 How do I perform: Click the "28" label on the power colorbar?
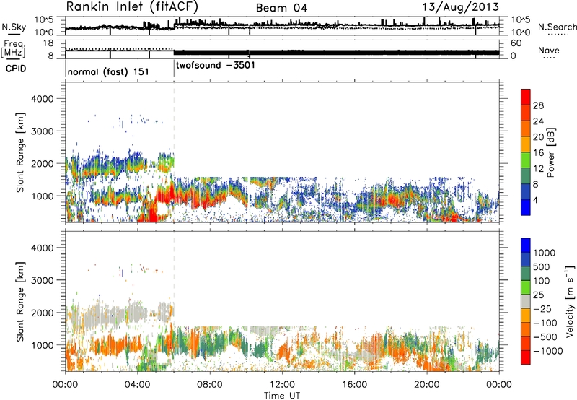point(538,105)
